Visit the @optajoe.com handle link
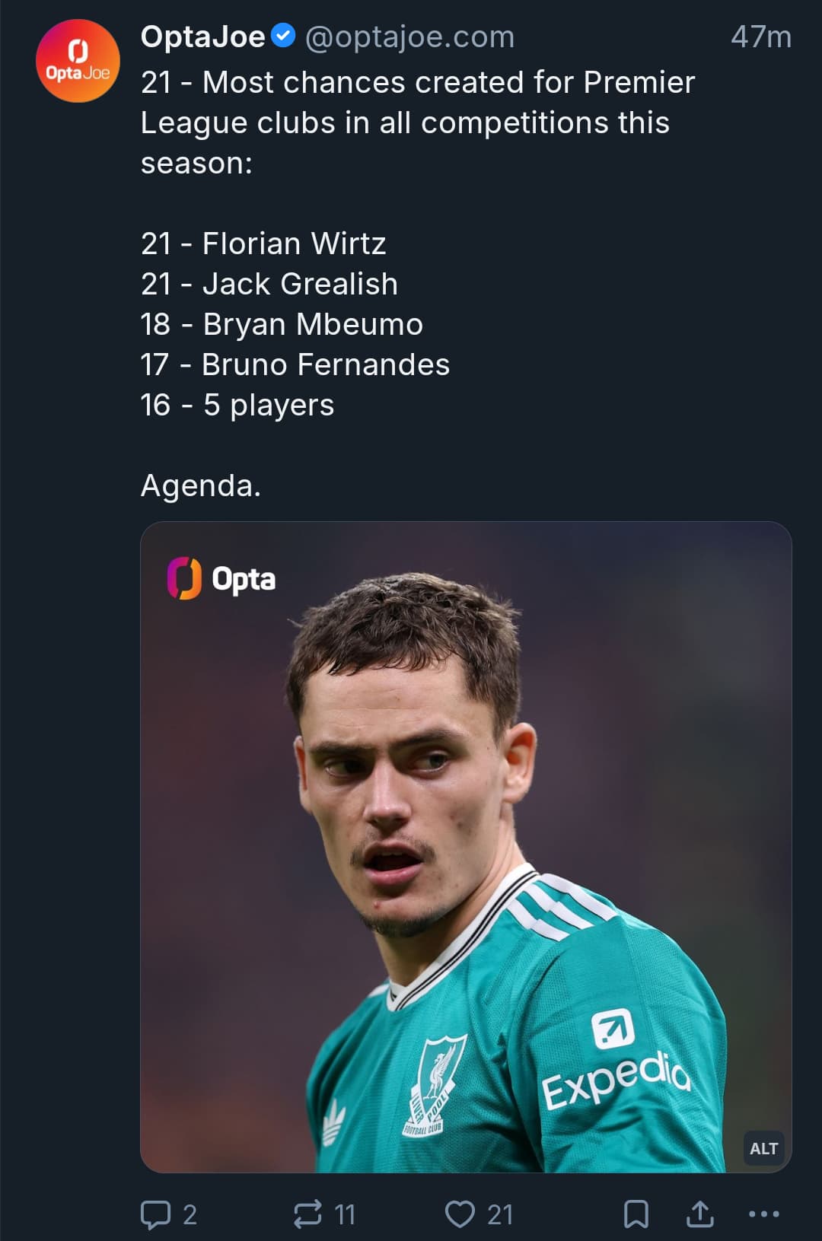 (409, 37)
